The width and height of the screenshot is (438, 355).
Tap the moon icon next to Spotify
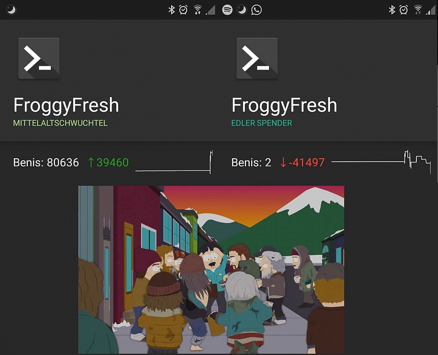[242, 10]
